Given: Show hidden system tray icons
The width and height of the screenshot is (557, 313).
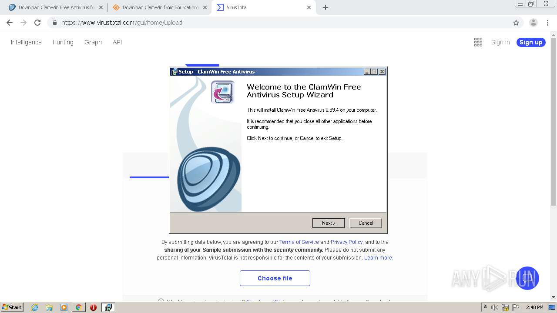Looking at the screenshot, I should point(485,307).
